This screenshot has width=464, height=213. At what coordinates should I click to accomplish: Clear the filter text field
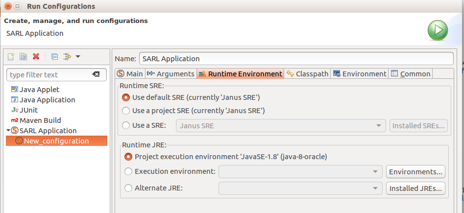[96, 74]
